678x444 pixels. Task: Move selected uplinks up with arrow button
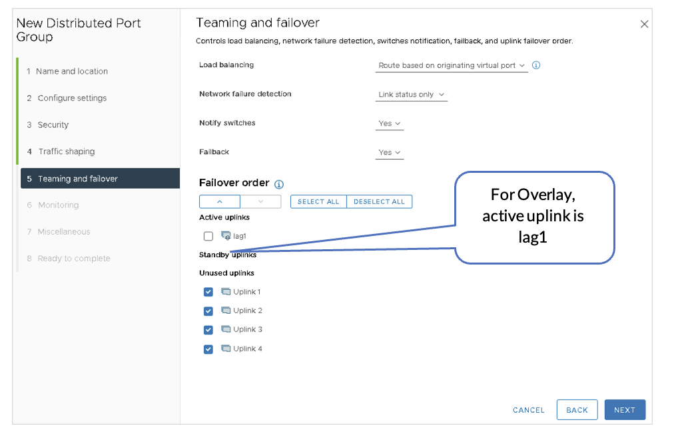219,201
